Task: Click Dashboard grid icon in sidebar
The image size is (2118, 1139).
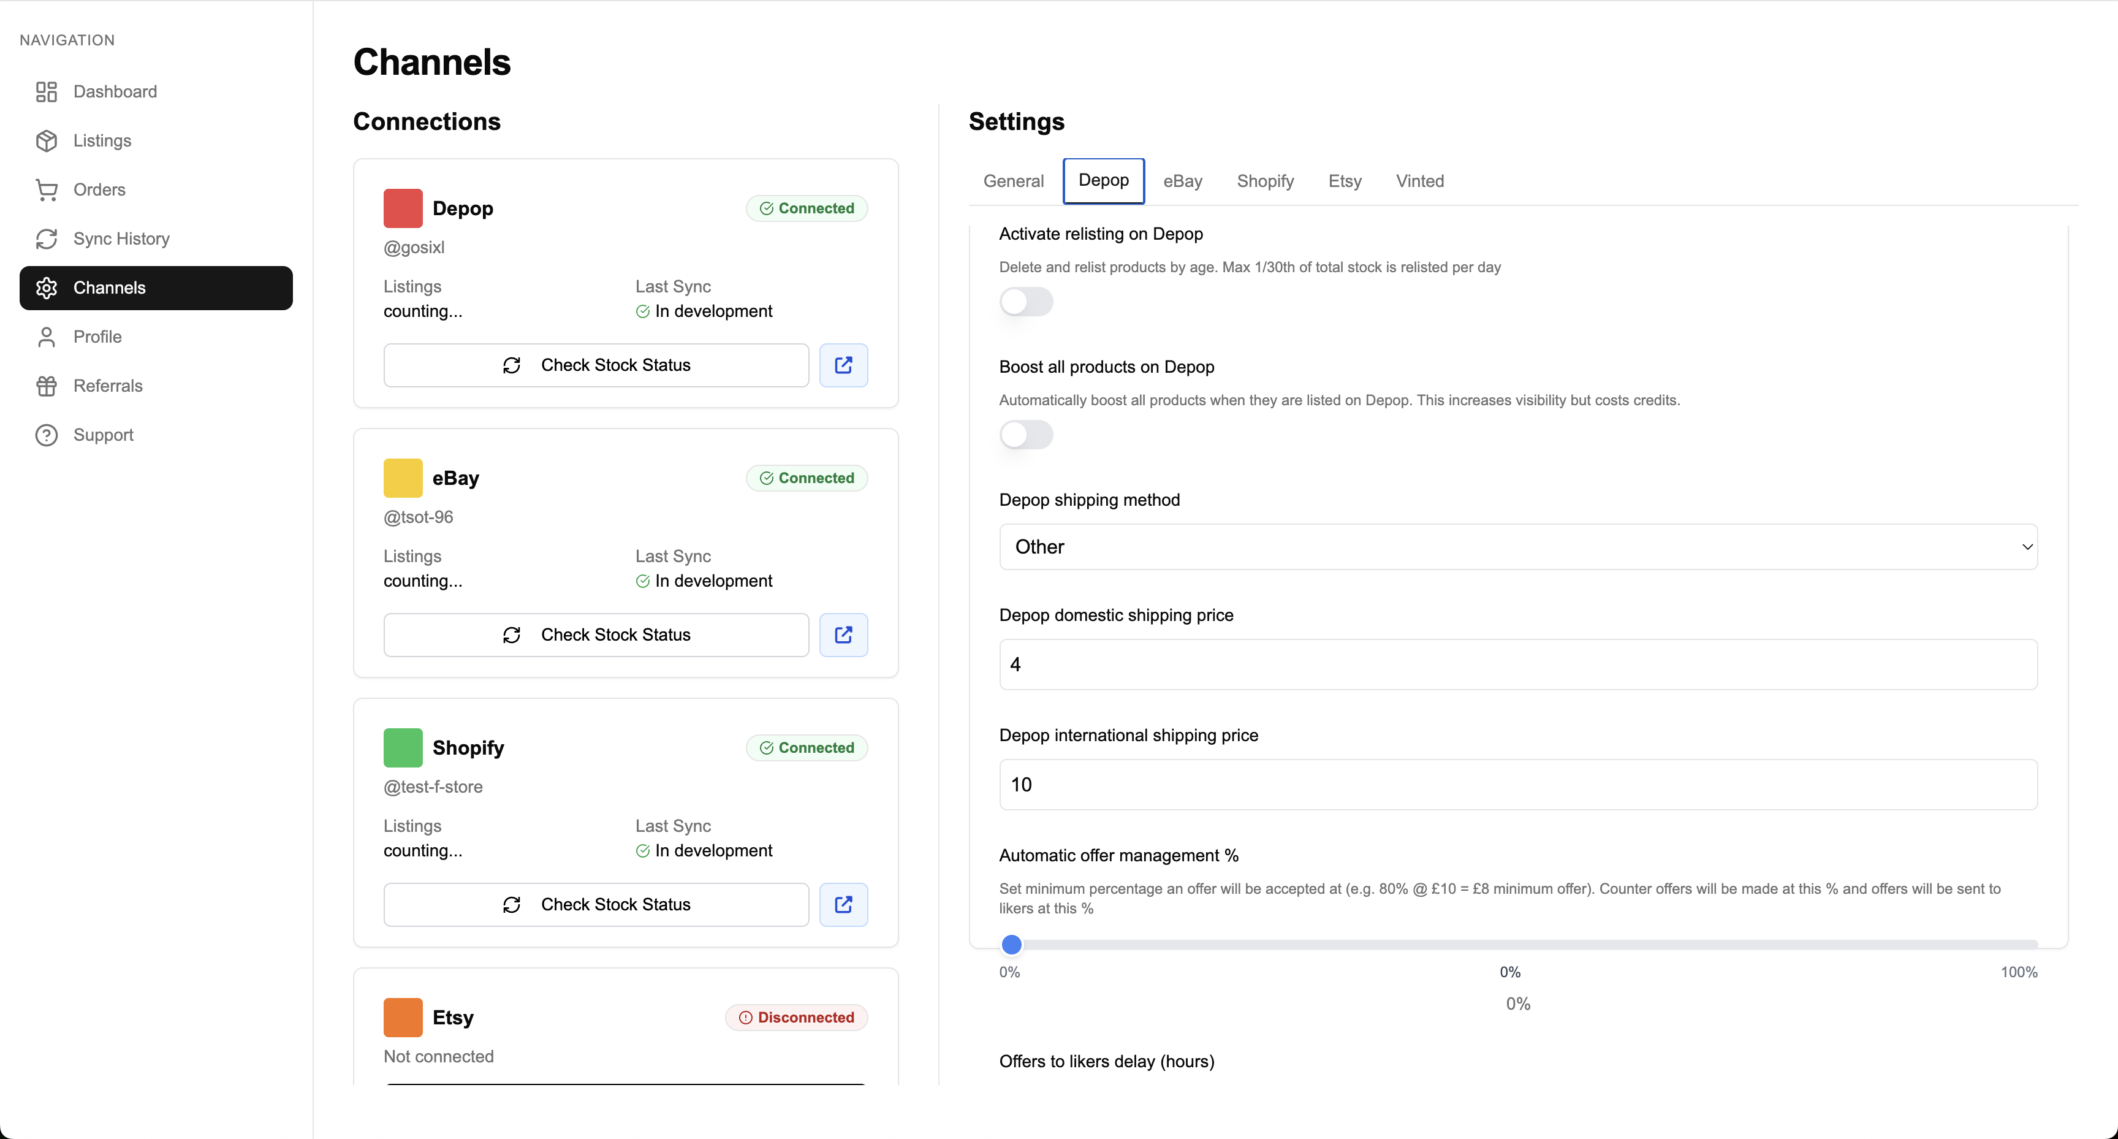Action: [x=46, y=91]
